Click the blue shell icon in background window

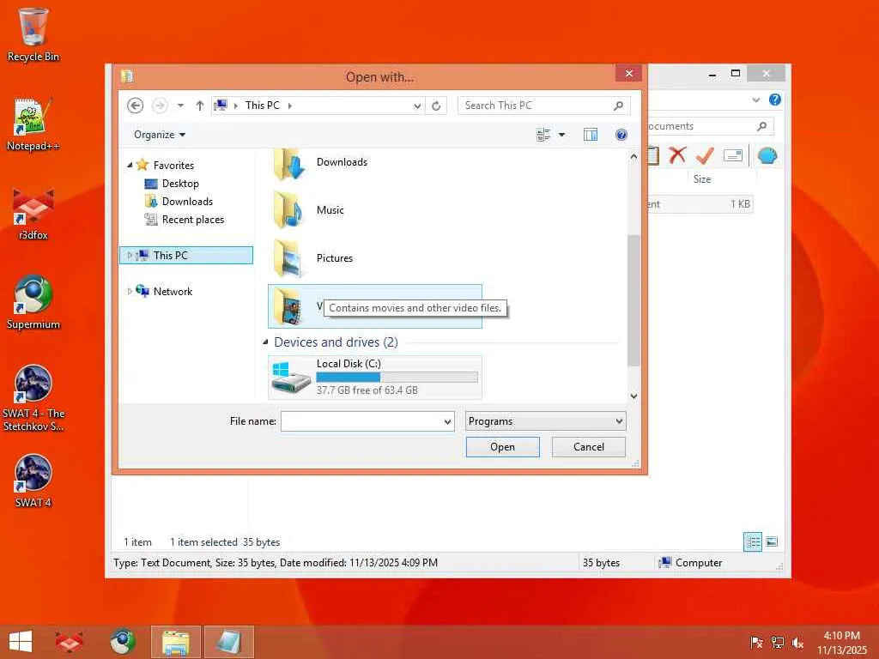767,155
